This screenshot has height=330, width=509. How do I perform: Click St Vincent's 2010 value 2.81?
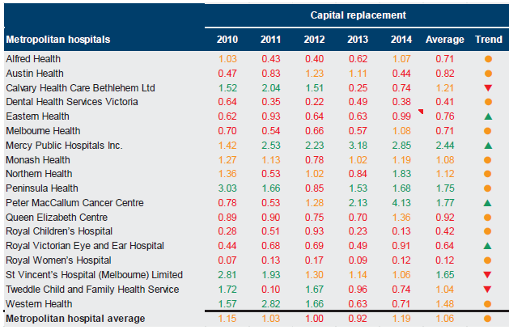pyautogui.click(x=227, y=275)
